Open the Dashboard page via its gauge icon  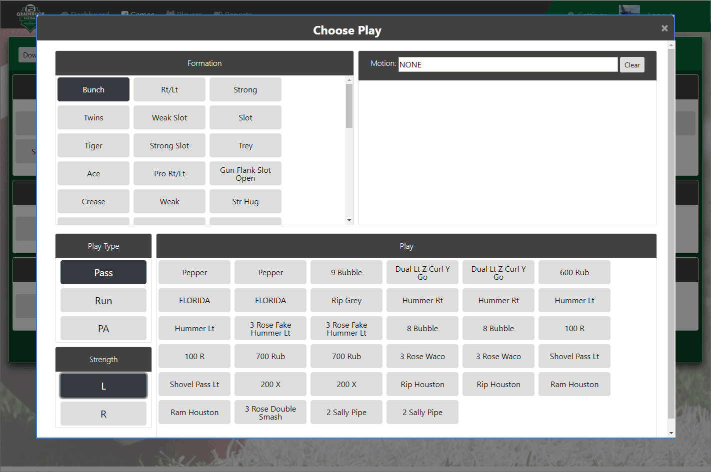click(64, 14)
